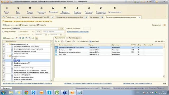169x95 pixels.
Task: Open Настройки with wrench icon
Action: tap(42, 25)
